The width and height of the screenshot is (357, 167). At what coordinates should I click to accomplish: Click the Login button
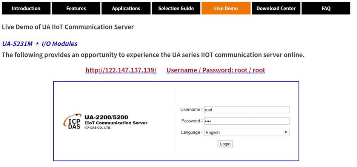click(x=225, y=144)
